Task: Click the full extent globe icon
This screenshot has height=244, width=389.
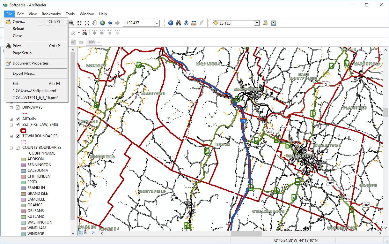Action: point(102,23)
